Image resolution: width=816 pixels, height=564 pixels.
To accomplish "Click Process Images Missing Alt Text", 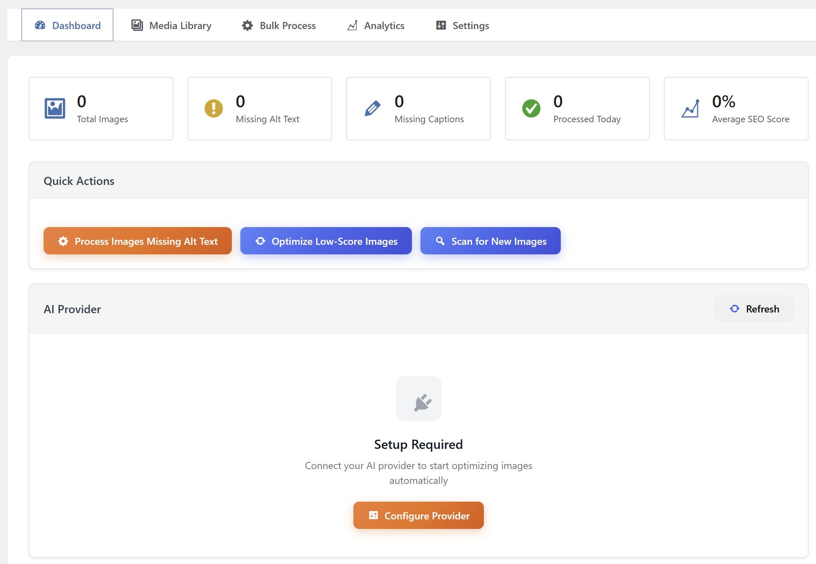I will click(x=138, y=241).
